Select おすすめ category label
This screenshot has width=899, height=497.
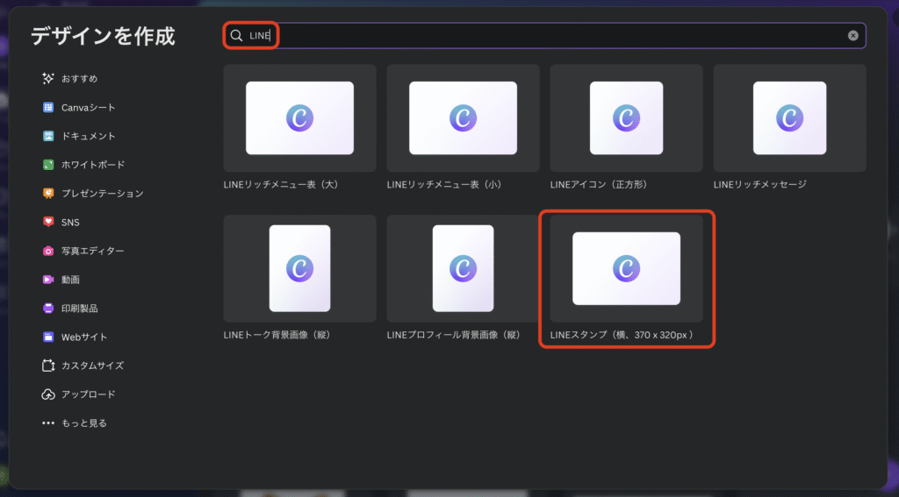79,78
